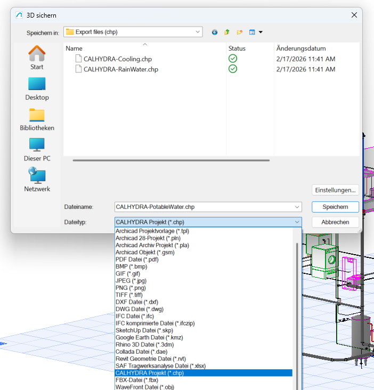374x390 pixels.
Task: Expand the Speichern in folder dropdown
Action: tap(197, 32)
